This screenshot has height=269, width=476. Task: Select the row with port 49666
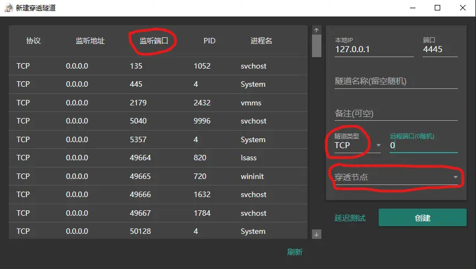click(158, 194)
